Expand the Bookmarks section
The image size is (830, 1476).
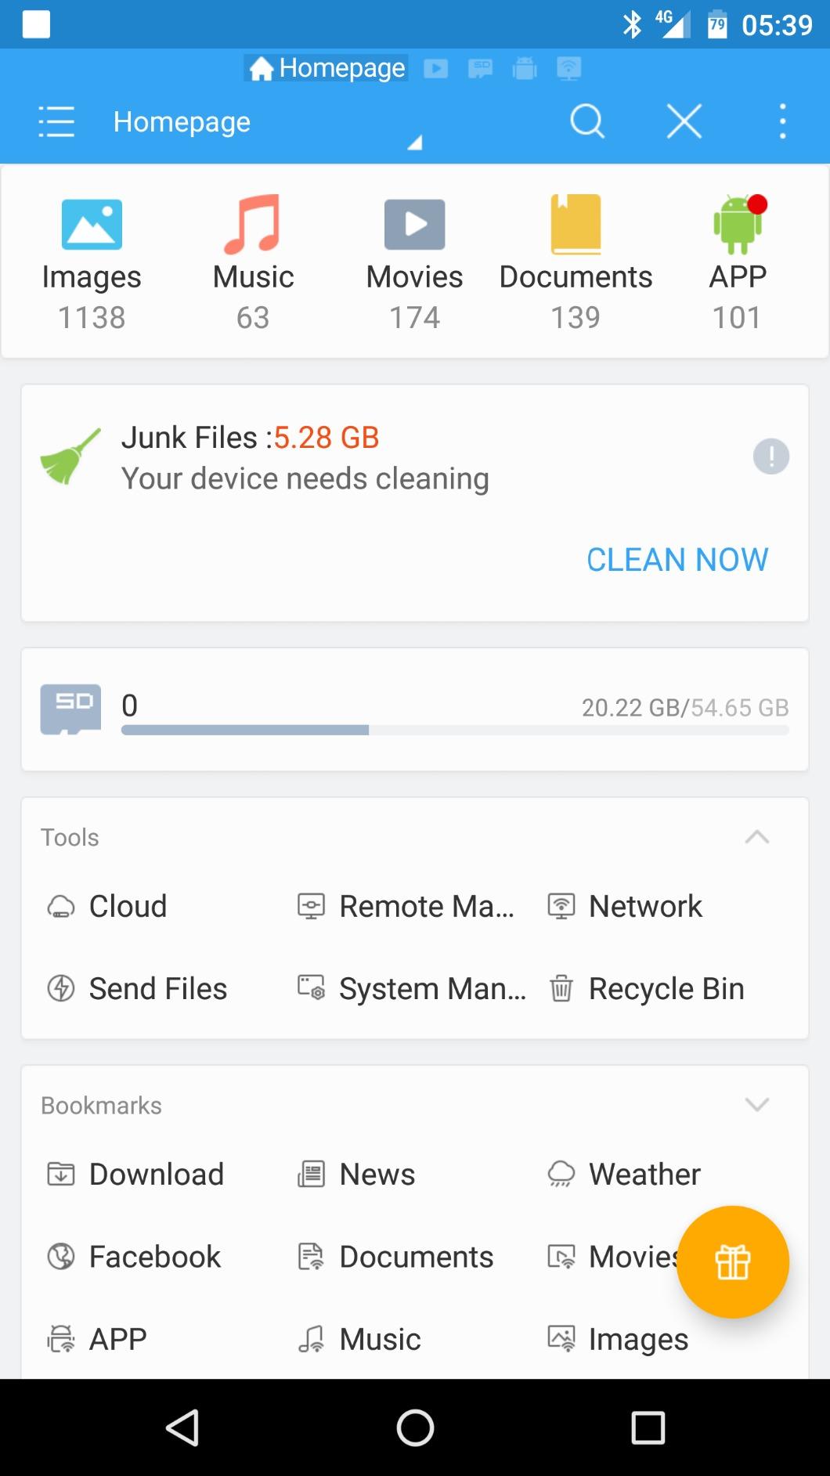[756, 1105]
